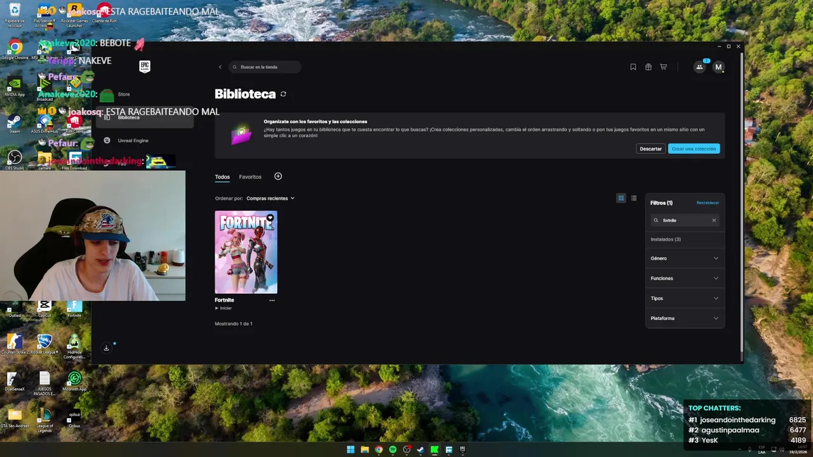This screenshot has width=813, height=457.
Task: Open the Epic Games taskbar icon
Action: 462,449
